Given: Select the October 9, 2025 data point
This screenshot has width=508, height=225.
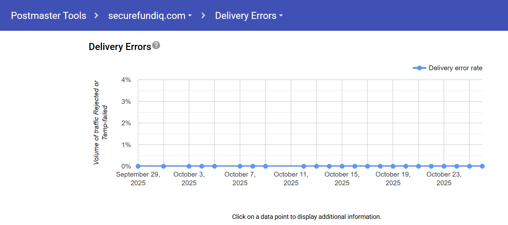Looking at the screenshot, I should point(265,166).
